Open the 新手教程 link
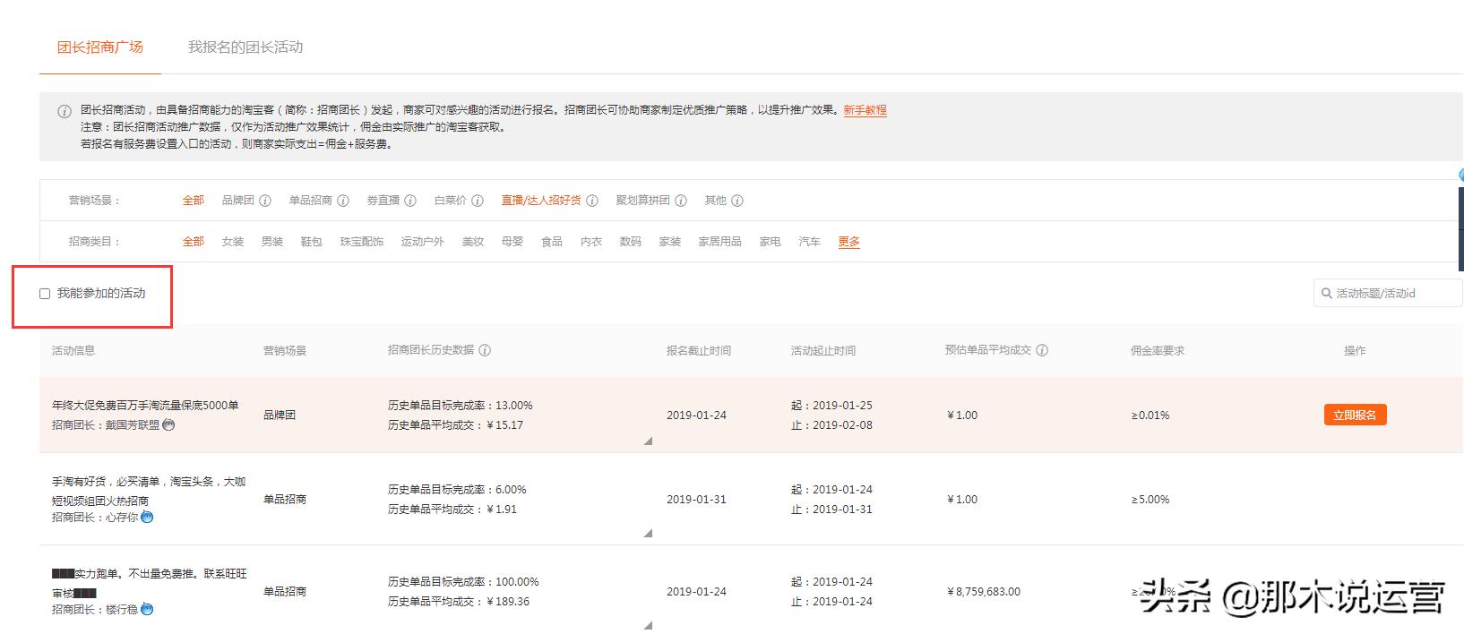The width and height of the screenshot is (1464, 634). pyautogui.click(x=865, y=110)
